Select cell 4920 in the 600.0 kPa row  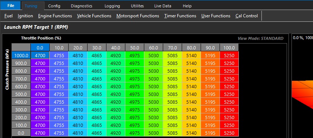pyautogui.click(x=116, y=86)
